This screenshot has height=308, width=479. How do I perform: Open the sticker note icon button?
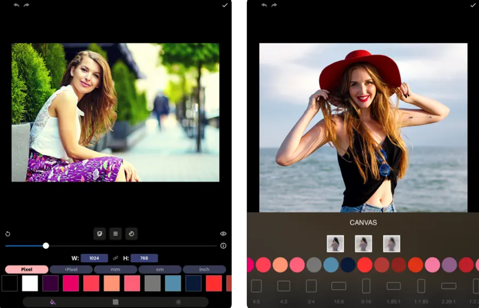click(100, 233)
